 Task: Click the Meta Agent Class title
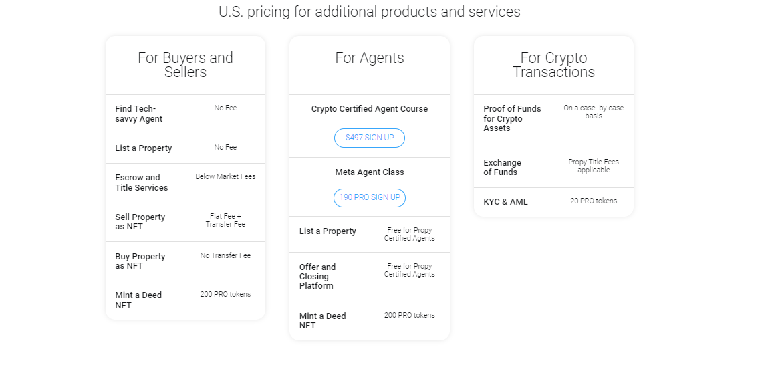pos(370,172)
